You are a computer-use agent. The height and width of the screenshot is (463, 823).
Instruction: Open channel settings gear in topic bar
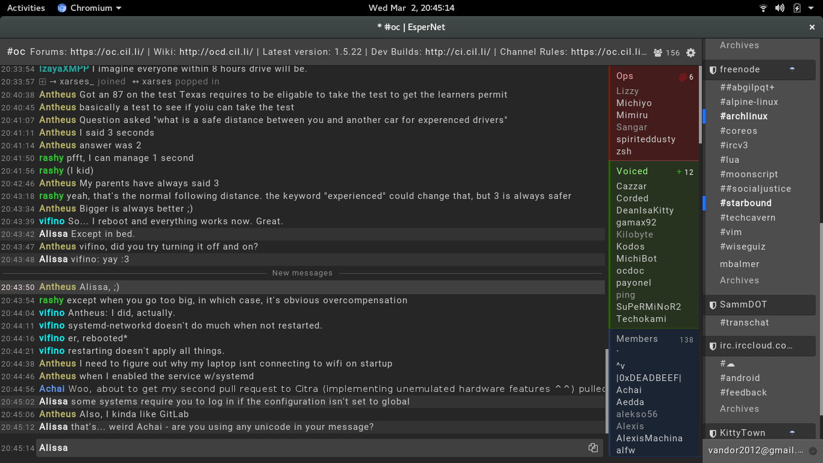pos(690,52)
